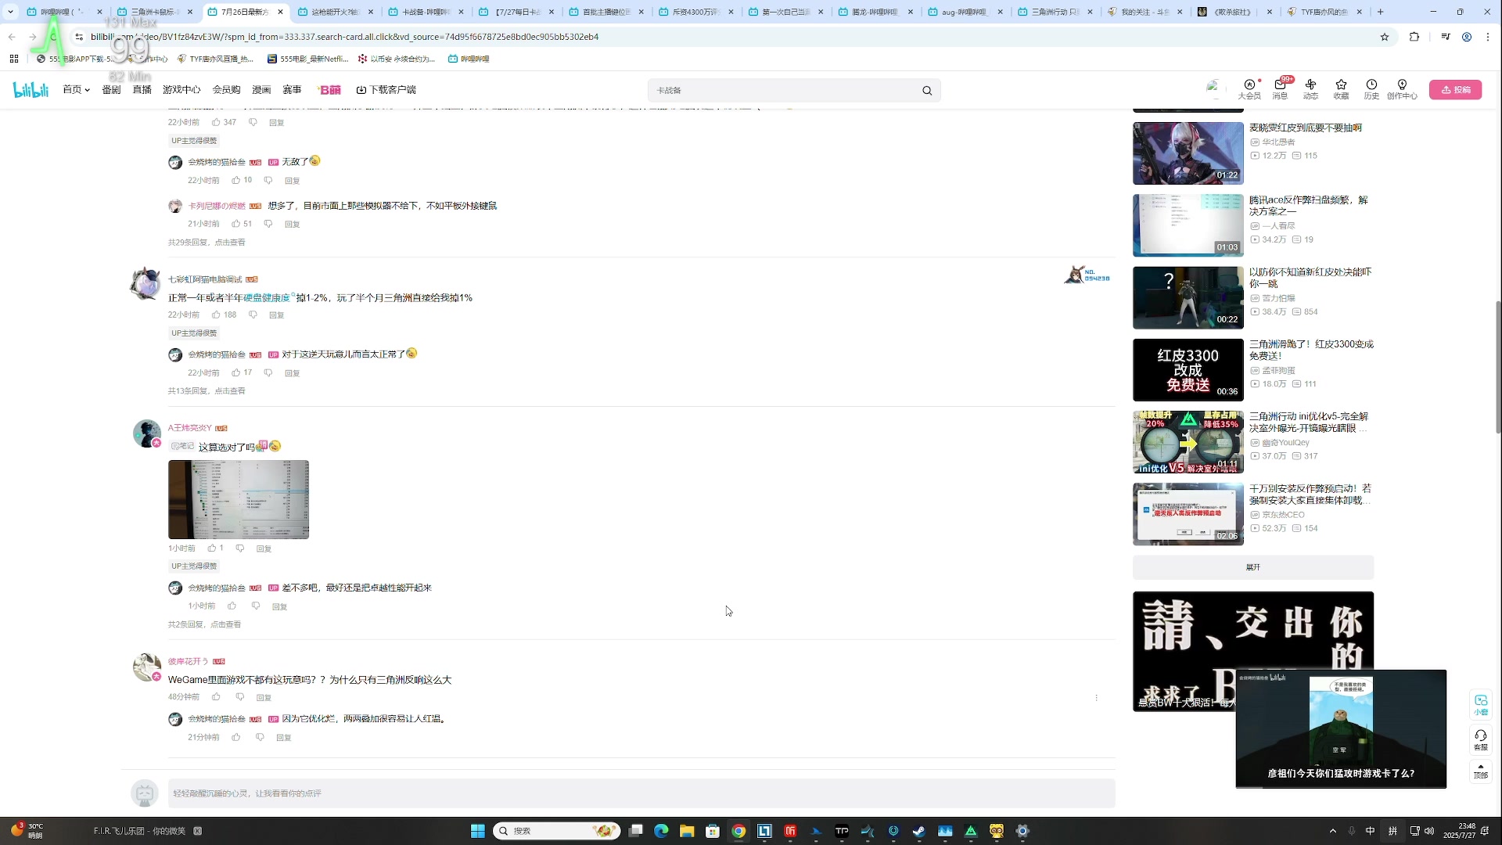1502x845 pixels.
Task: Click the pink 投稿 upload button
Action: point(1455,90)
